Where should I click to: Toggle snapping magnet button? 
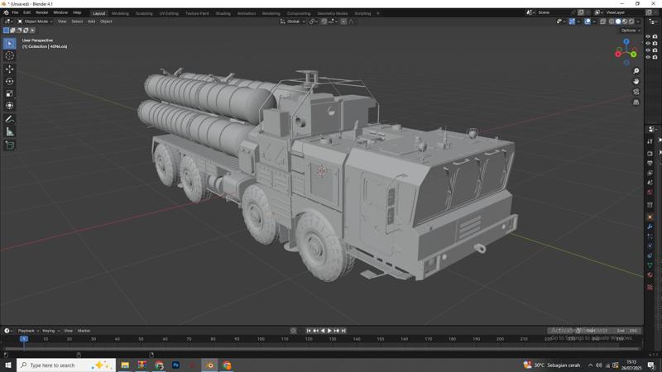[x=324, y=21]
